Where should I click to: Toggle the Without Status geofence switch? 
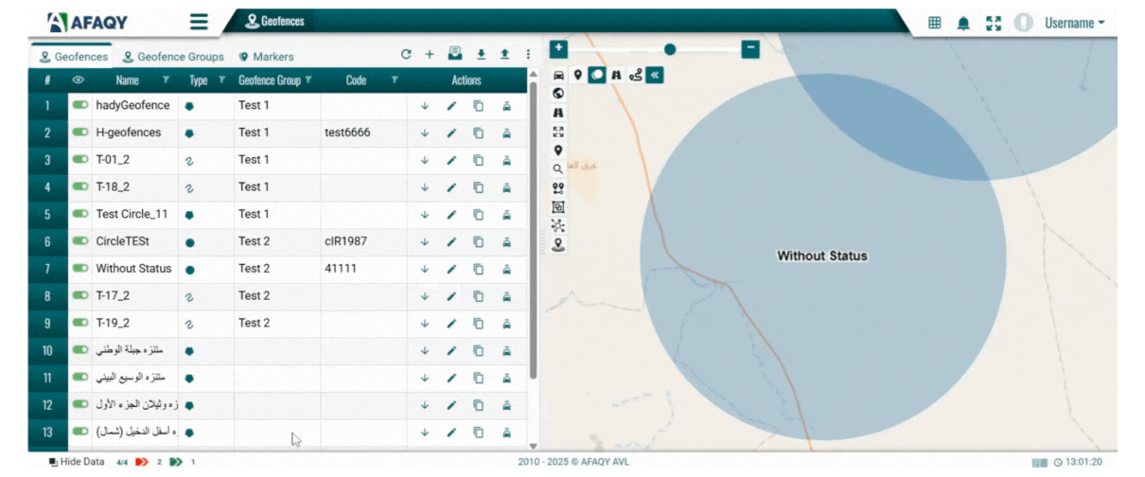(79, 269)
